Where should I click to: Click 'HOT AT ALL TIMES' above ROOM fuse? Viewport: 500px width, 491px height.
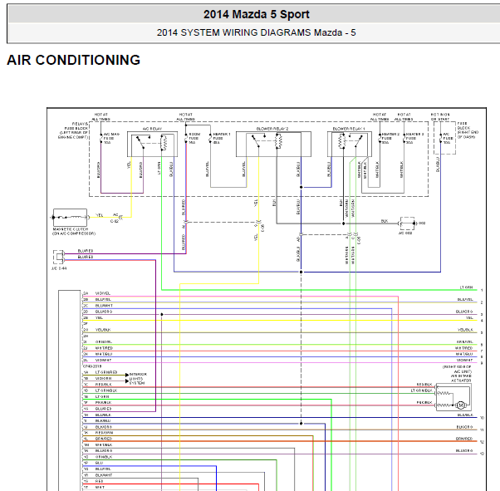click(186, 117)
